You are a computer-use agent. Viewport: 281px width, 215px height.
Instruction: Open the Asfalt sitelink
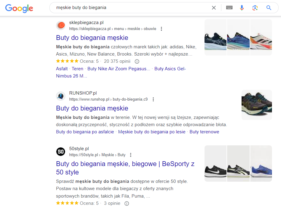tap(62, 69)
